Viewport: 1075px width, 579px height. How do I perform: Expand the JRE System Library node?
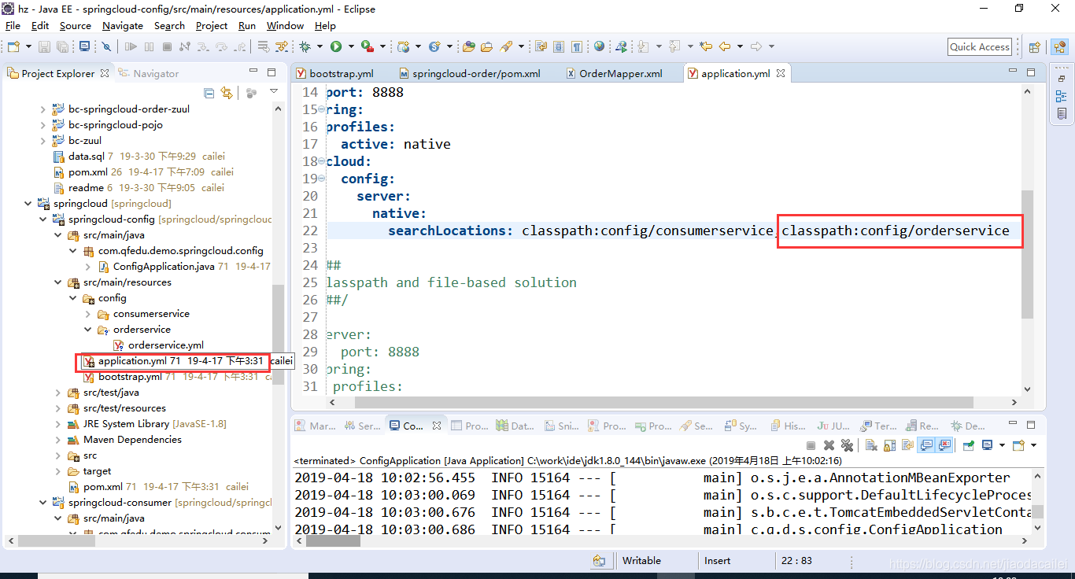(x=57, y=424)
